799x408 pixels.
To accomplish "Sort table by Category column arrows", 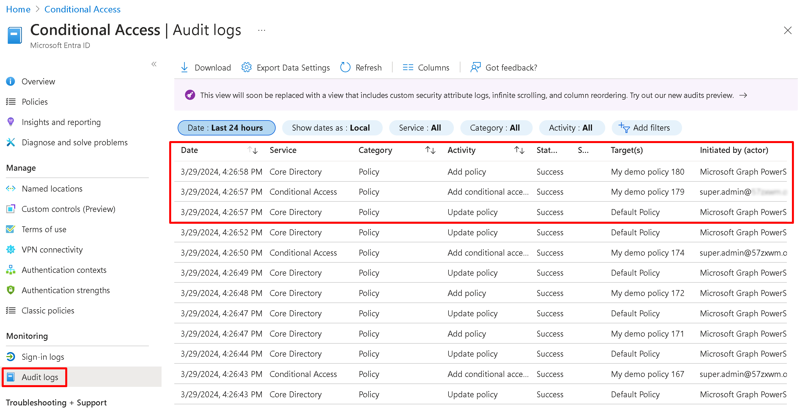I will coord(430,150).
